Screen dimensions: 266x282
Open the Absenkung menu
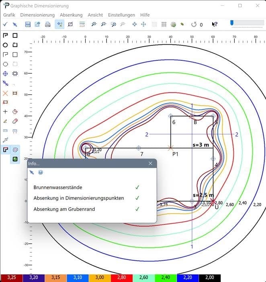pos(71,15)
